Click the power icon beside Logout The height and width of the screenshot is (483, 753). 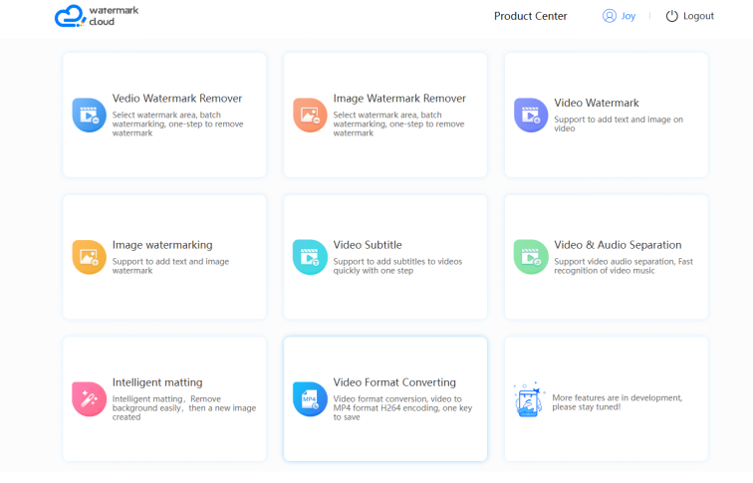[x=672, y=16]
